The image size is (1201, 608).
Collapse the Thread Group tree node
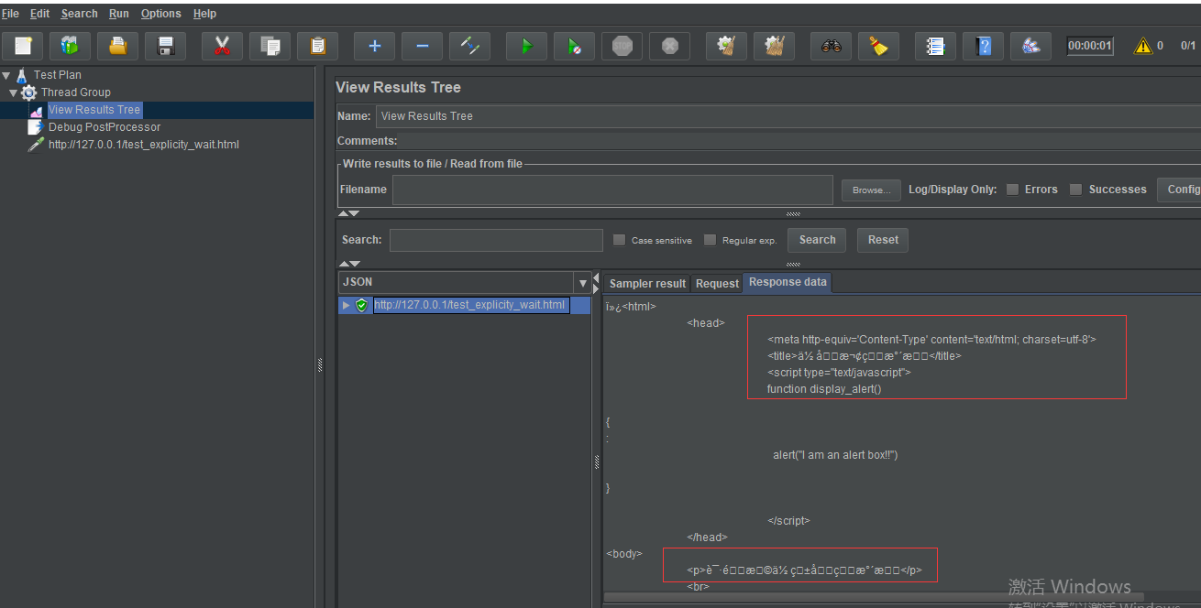14,92
